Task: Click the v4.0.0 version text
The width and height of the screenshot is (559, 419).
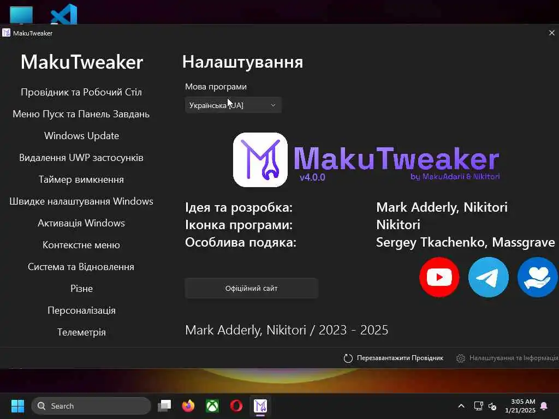Action: pos(312,177)
